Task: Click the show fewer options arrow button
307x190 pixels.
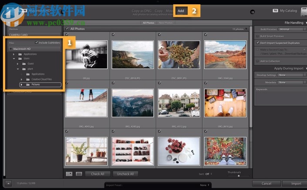Action: 8,183
